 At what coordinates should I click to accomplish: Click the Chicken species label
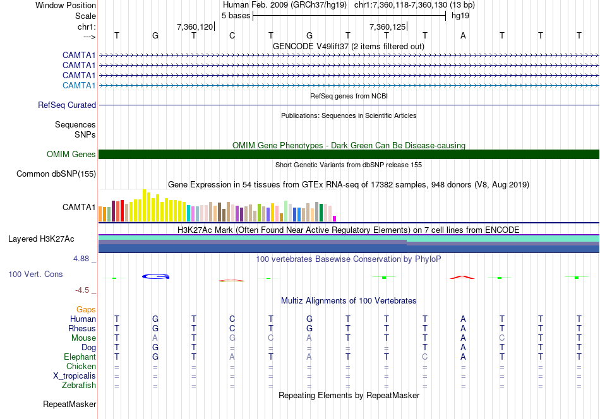81,366
